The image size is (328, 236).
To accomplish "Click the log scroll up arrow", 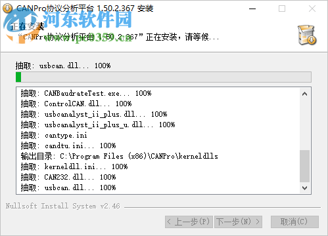I will click(304, 94).
